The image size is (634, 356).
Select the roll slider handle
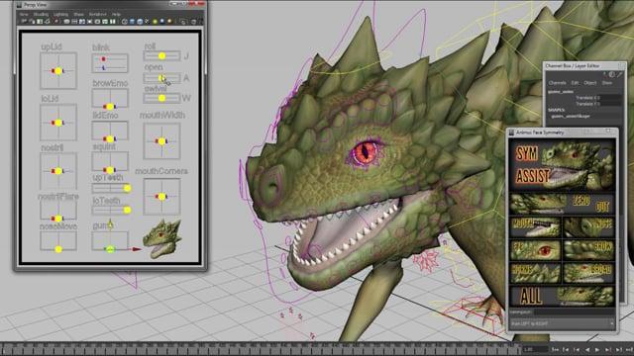[x=161, y=55]
